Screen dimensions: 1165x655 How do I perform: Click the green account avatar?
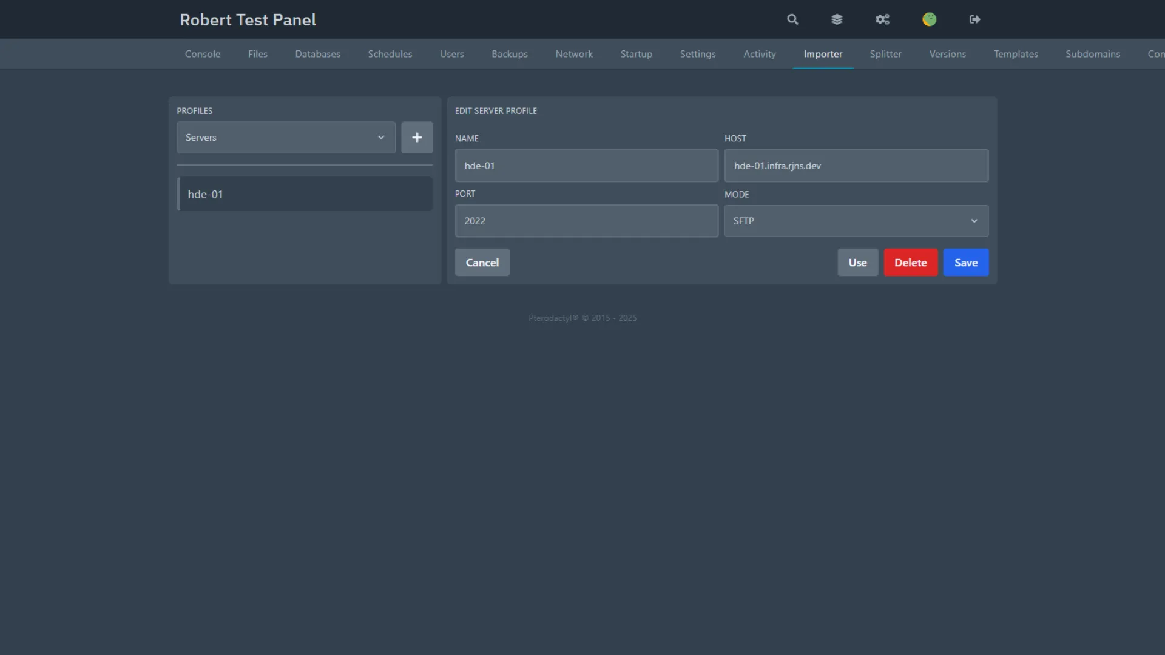929,19
